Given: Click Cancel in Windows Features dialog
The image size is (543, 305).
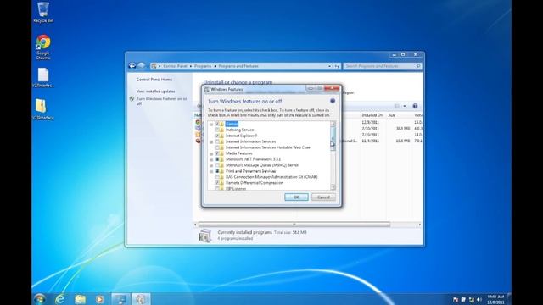Looking at the screenshot, I should [323, 197].
